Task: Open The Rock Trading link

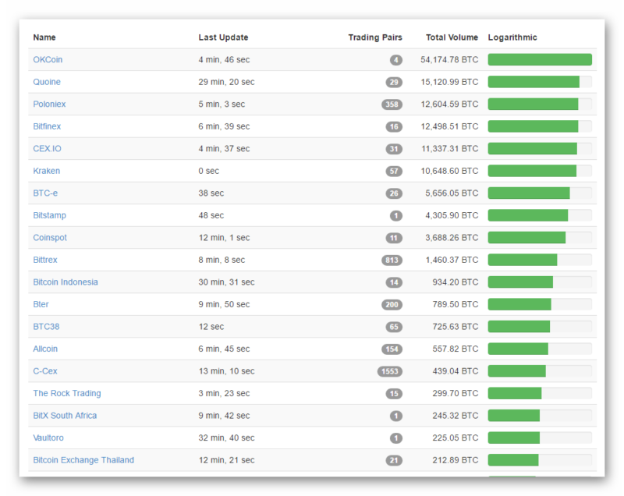Action: (x=66, y=394)
